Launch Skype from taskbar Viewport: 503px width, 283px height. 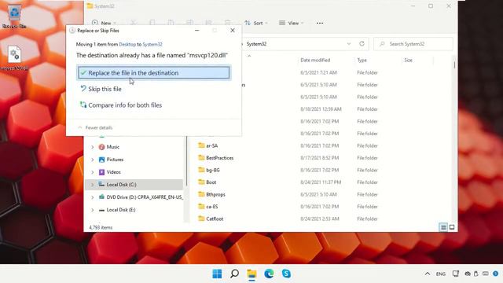pos(286,274)
